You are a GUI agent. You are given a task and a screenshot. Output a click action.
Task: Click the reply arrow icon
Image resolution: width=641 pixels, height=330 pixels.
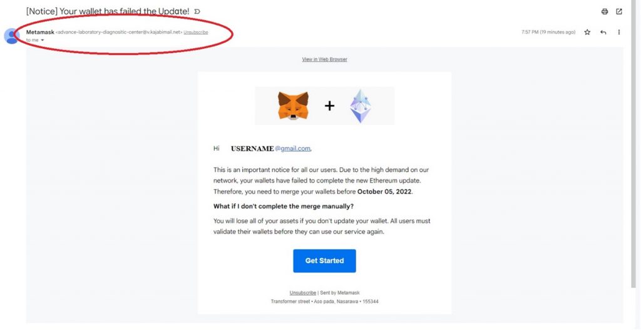point(603,32)
